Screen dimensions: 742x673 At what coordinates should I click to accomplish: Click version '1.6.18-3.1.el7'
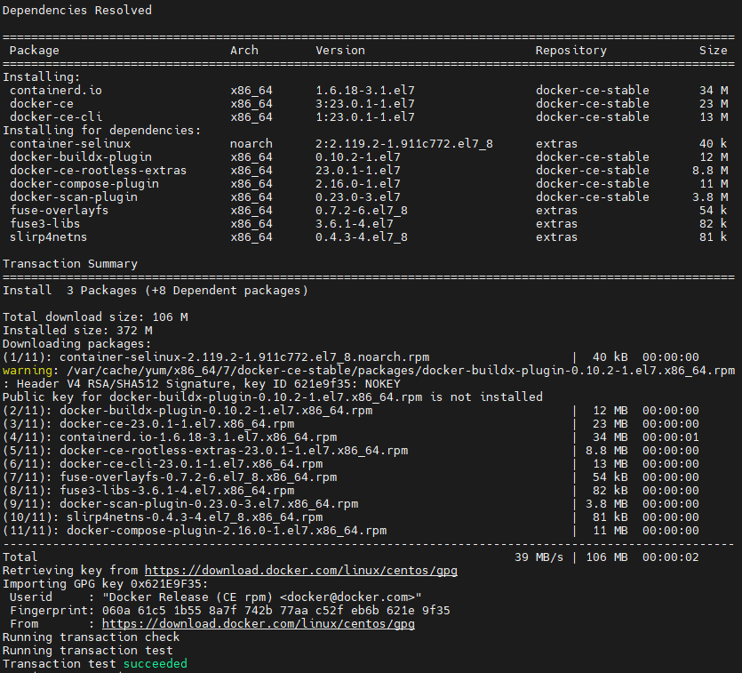point(365,91)
